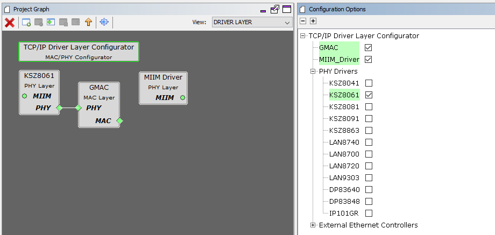Click the green arrow enter group icon
Image resolution: width=495 pixels, height=235 pixels.
51,22
